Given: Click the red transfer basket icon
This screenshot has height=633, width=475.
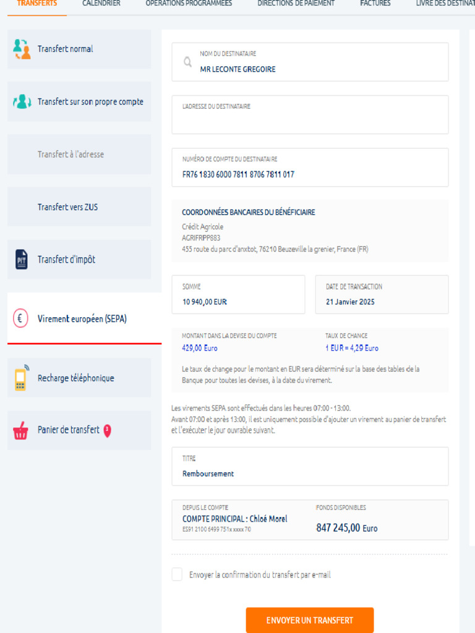Looking at the screenshot, I should pyautogui.click(x=21, y=430).
